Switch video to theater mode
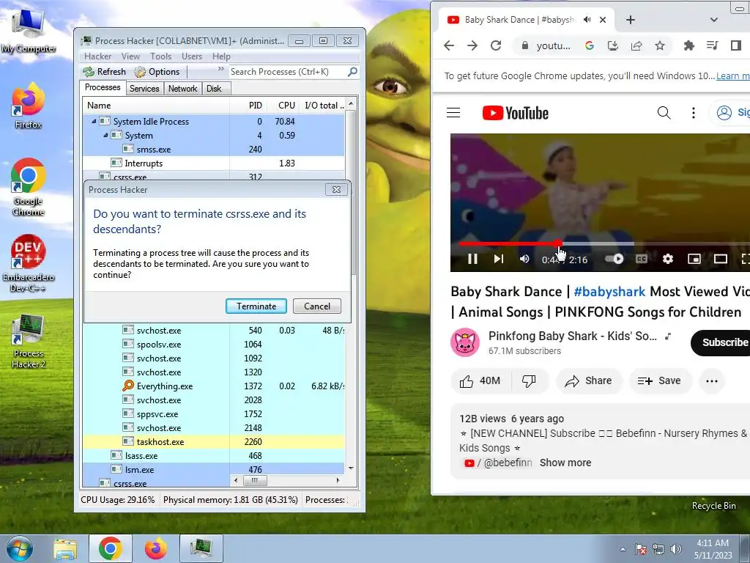The height and width of the screenshot is (563, 750). click(x=721, y=259)
